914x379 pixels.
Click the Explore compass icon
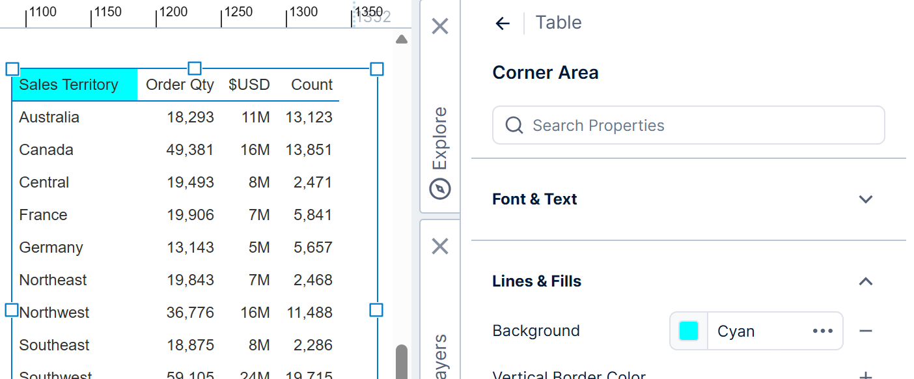pos(440,189)
